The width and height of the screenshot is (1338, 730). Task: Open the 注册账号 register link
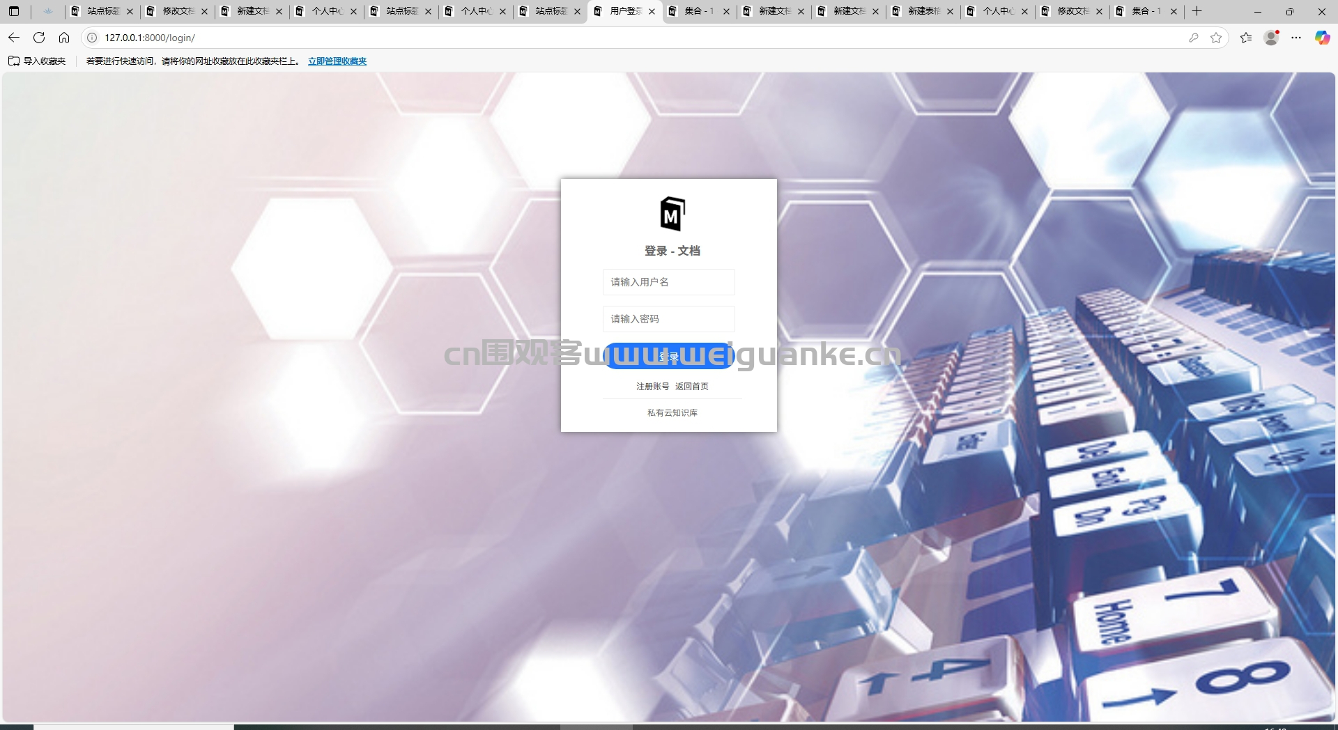[x=652, y=387]
